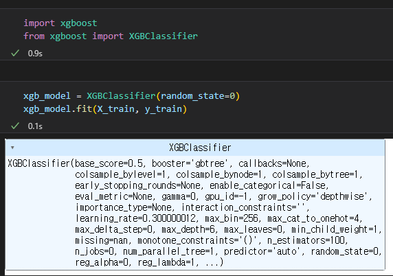This screenshot has width=393, height=276.
Task: Click 'max_depth=6' parameter text
Action: 188,229
